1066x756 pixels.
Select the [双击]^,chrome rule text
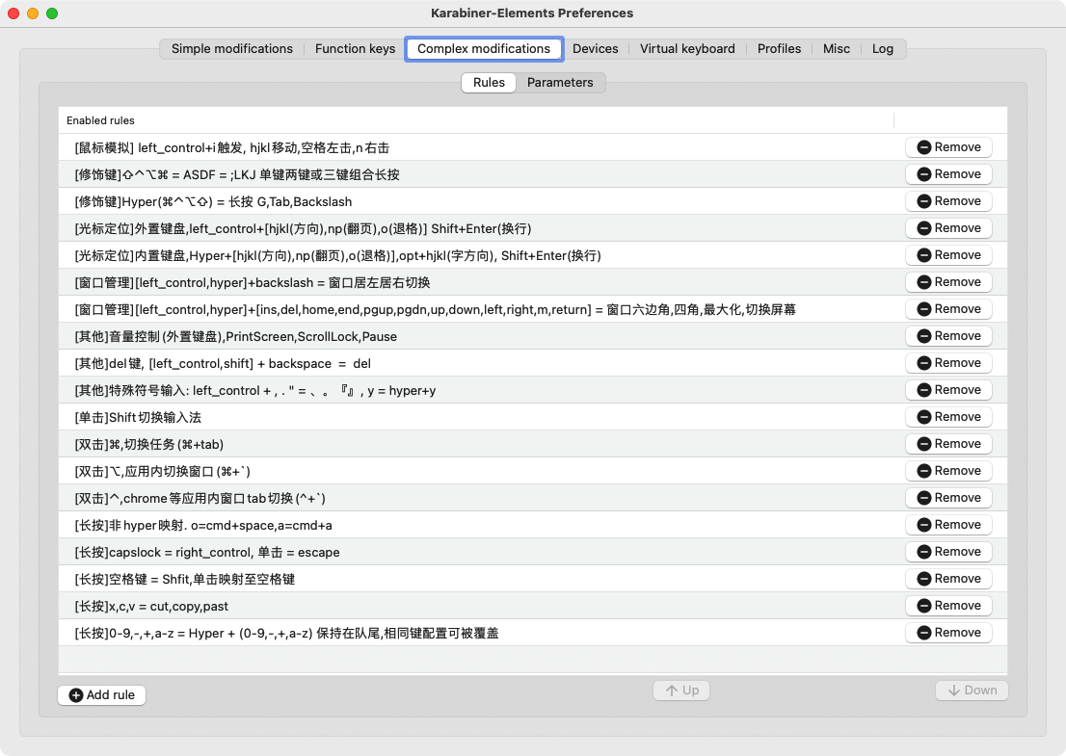click(x=200, y=499)
